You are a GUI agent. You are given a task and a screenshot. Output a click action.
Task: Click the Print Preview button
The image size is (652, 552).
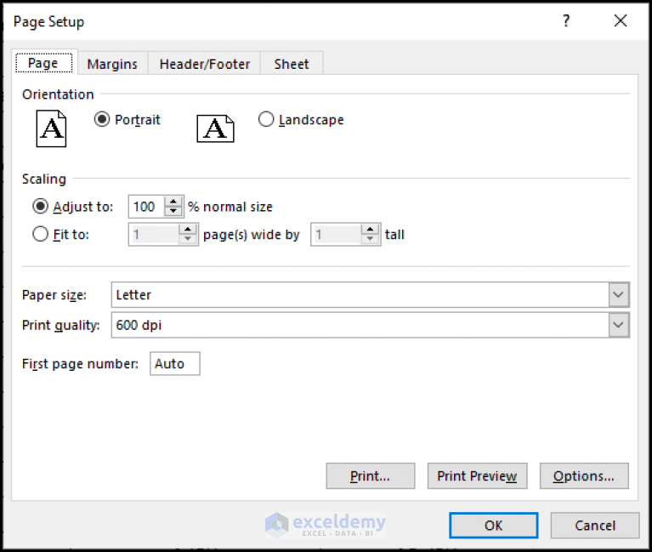click(x=477, y=475)
